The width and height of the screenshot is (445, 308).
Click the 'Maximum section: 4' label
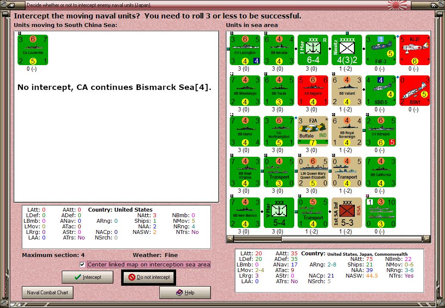[53, 255]
